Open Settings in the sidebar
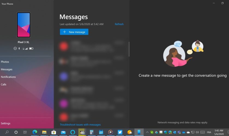This screenshot has width=229, height=136. point(5,123)
